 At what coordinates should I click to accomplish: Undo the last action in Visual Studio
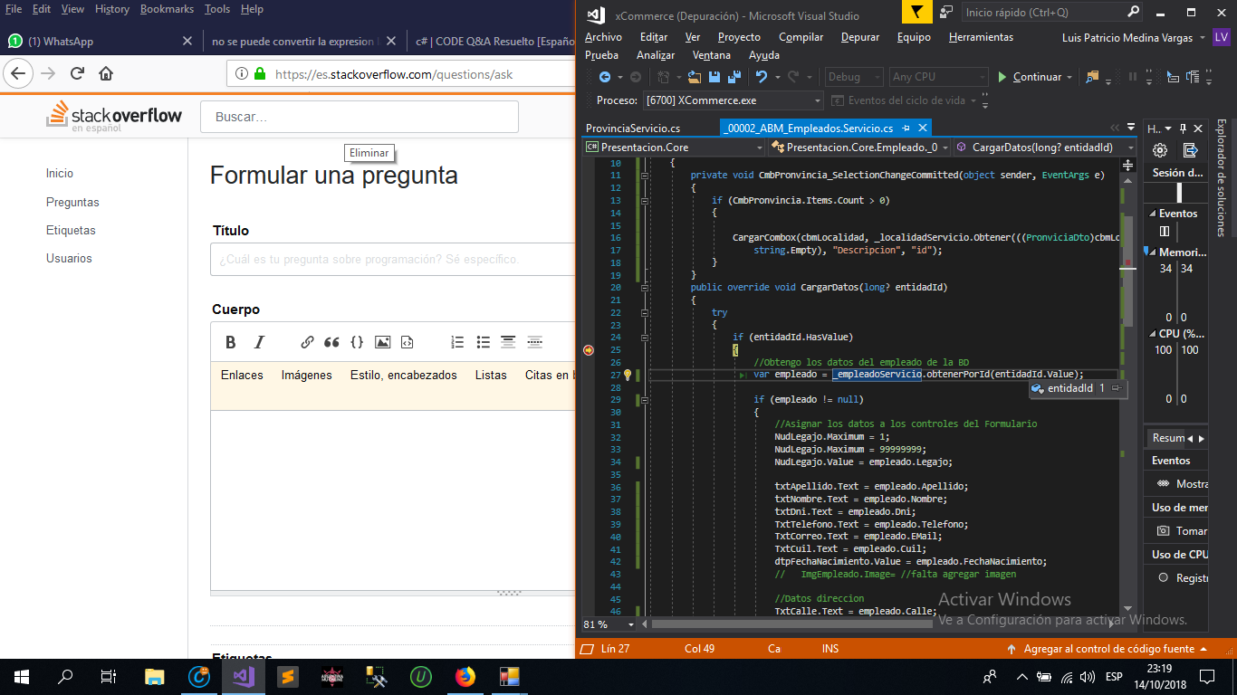(x=762, y=77)
